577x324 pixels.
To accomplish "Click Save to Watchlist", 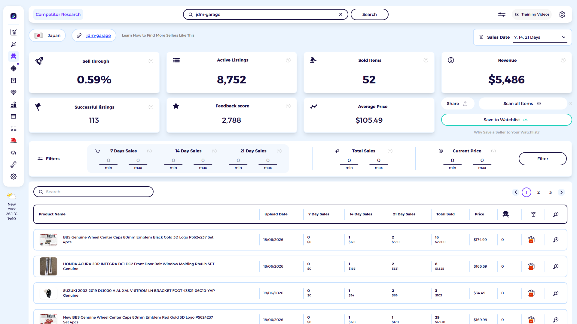I will (506, 120).
